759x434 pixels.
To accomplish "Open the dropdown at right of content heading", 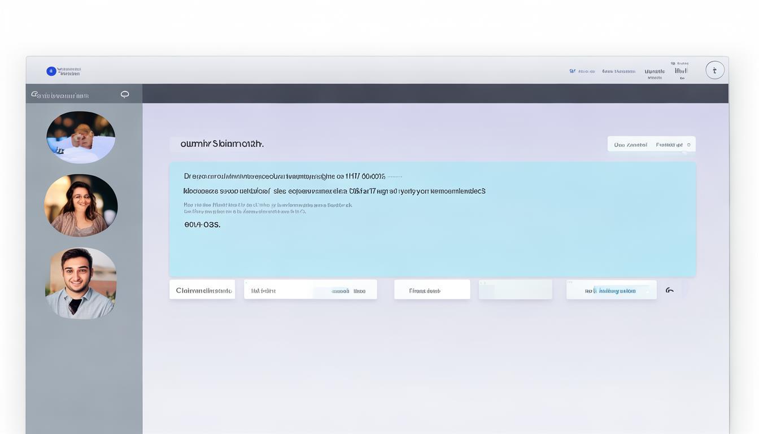I will 651,144.
